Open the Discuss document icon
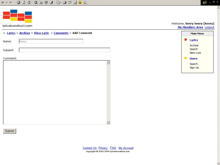 click(75, 2)
